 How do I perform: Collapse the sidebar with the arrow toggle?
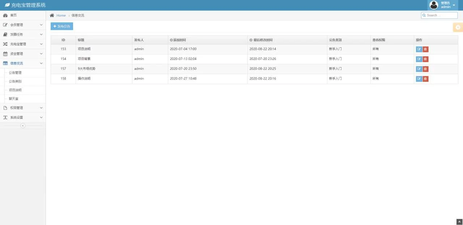23,126
